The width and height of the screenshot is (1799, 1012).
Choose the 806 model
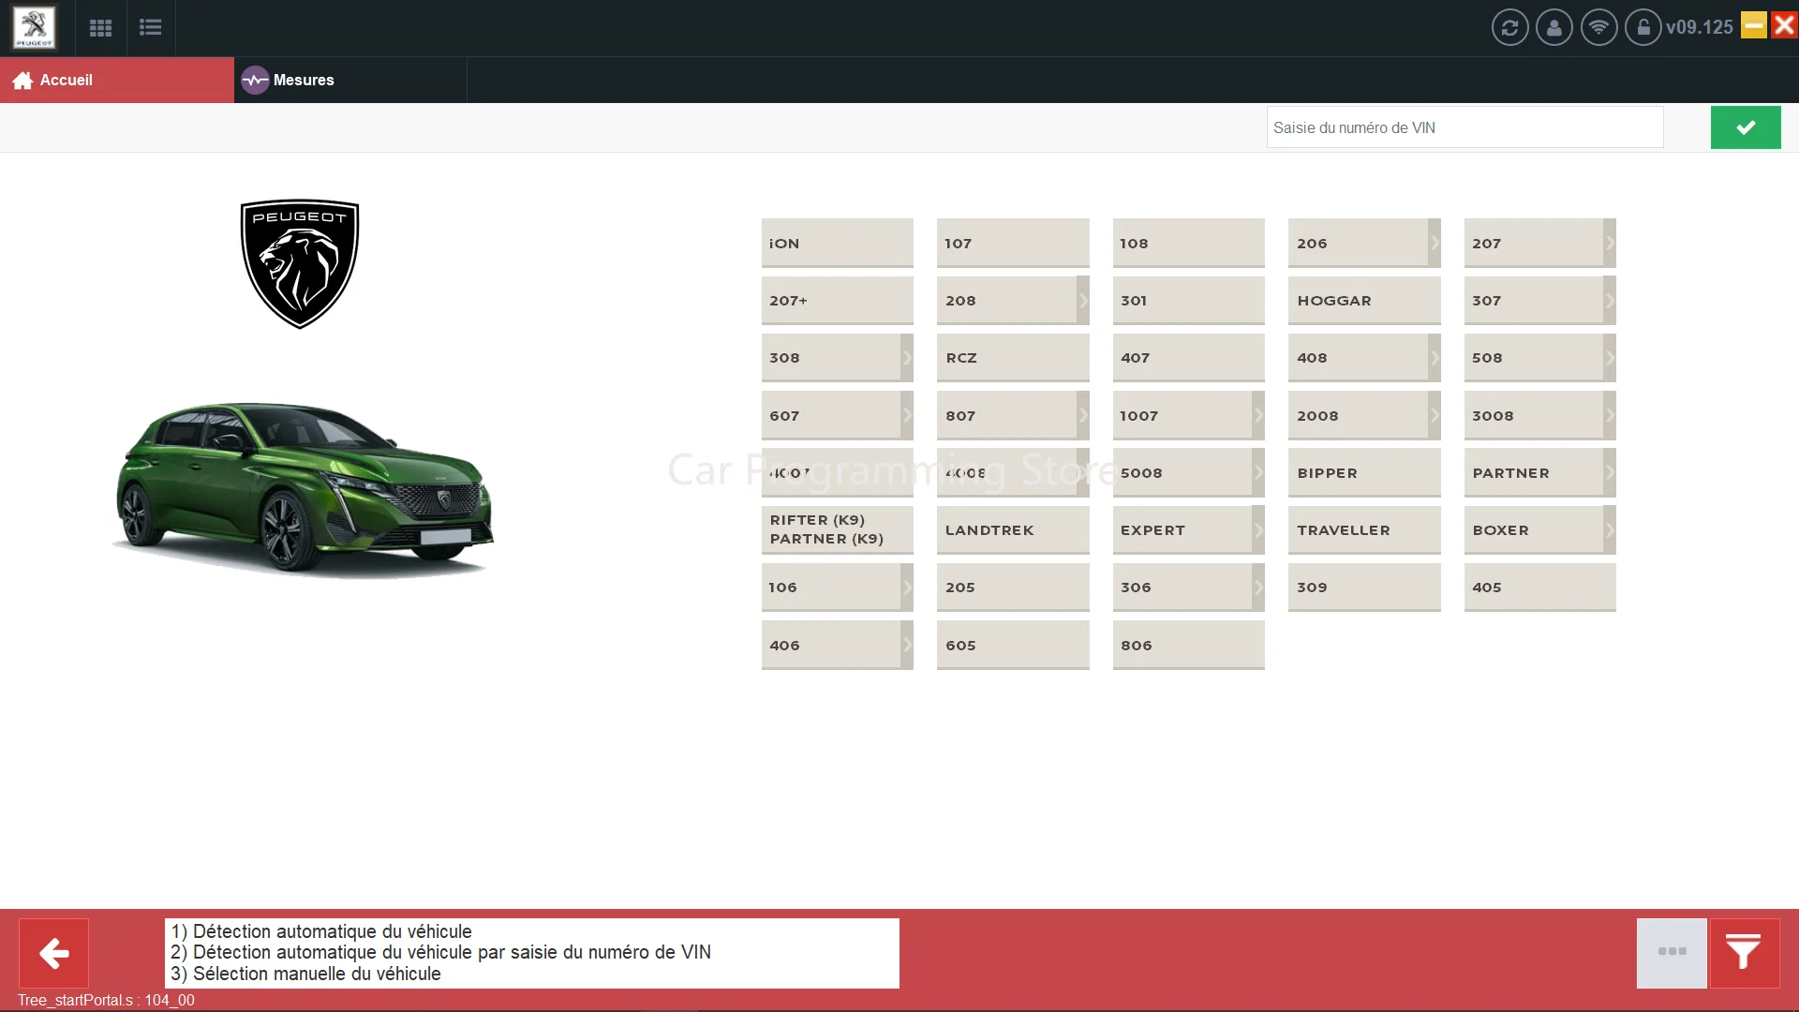pos(1188,646)
